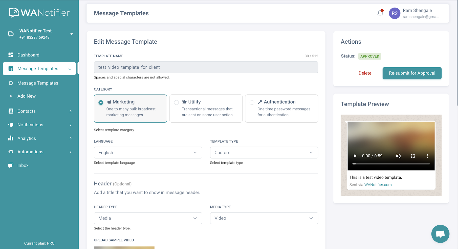Click the RS profile avatar
This screenshot has height=249, width=458.
[395, 13]
